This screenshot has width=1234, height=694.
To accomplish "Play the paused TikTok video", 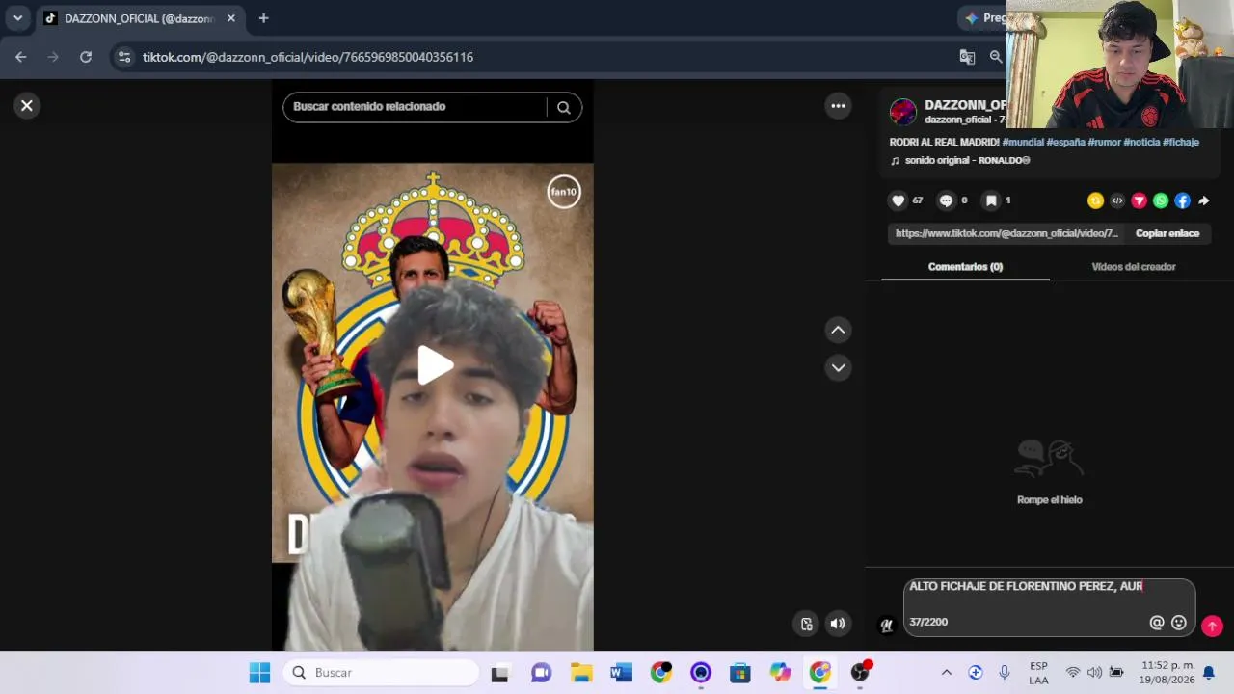I will click(x=433, y=365).
